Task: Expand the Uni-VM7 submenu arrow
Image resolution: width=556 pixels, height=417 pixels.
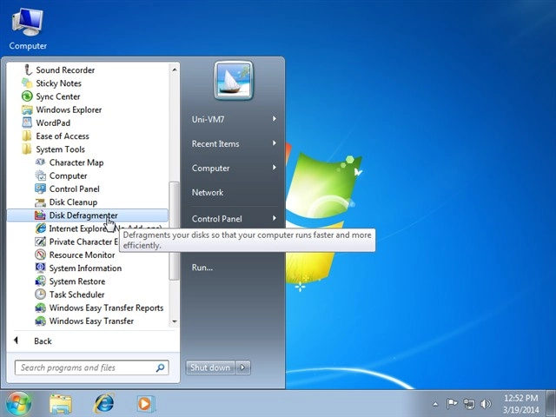Action: (275, 119)
